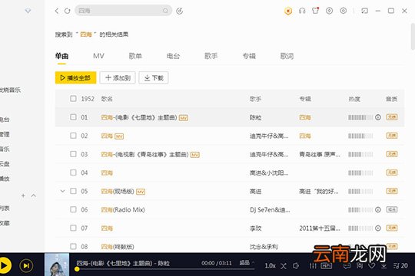Open the album cover thumbnail in player
The height and width of the screenshot is (276, 415).
(57, 264)
